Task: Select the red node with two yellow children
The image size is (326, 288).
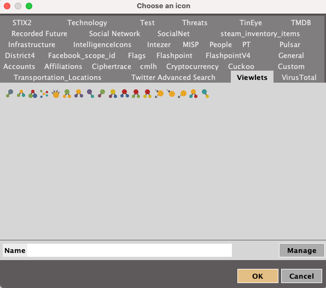Action: click(x=147, y=94)
